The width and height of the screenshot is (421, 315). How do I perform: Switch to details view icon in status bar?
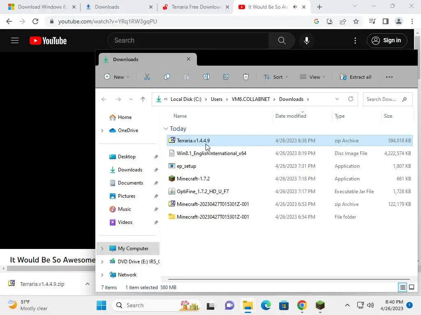[402, 288]
